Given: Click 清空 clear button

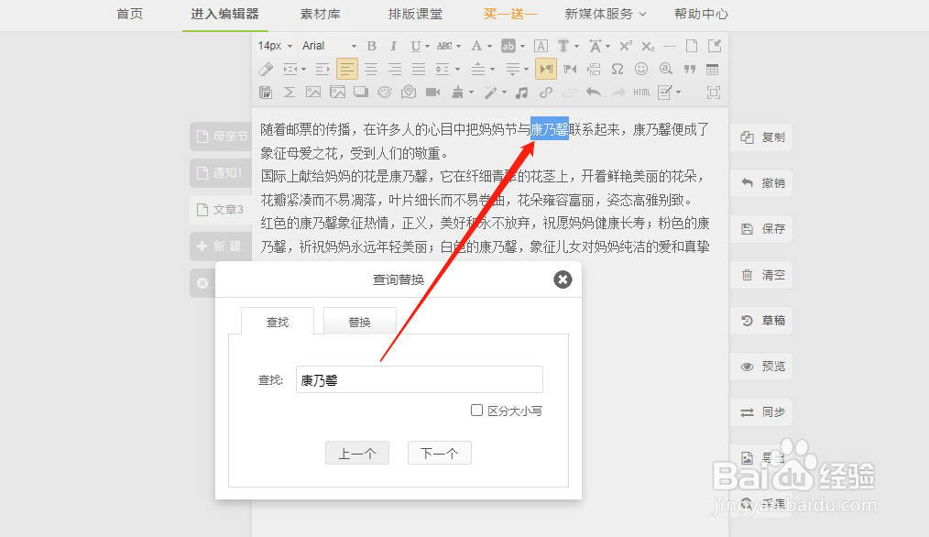Looking at the screenshot, I should coord(762,275).
